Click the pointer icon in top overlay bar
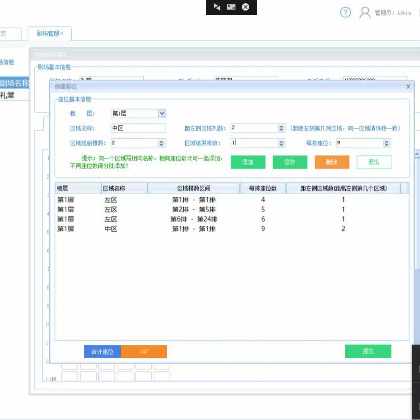The height and width of the screenshot is (420, 420). tap(216, 7)
